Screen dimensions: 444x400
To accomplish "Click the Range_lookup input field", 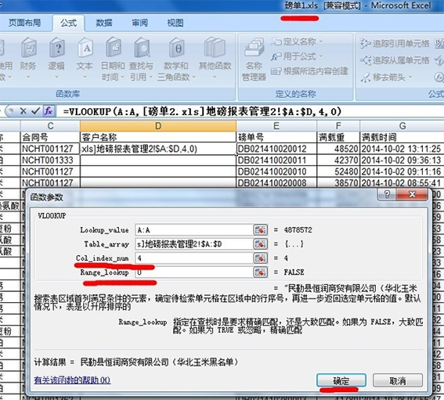I will (194, 272).
